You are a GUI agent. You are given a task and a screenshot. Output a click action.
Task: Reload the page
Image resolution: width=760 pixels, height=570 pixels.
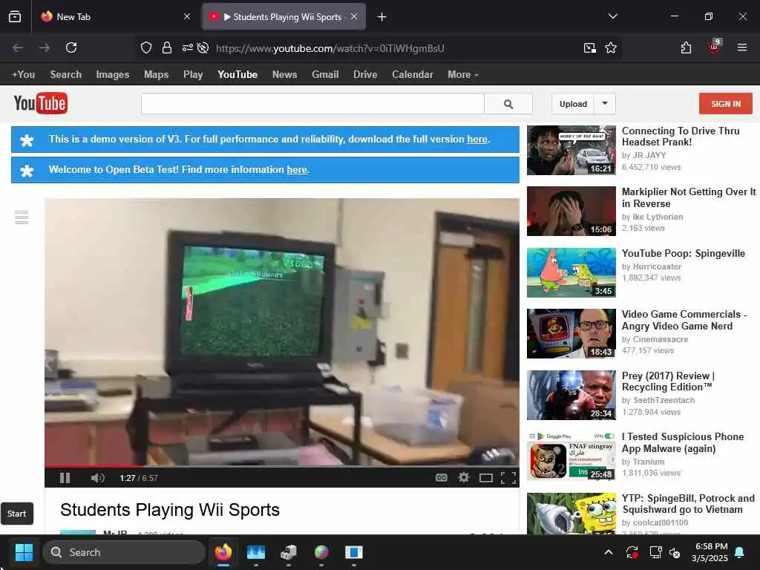(71, 47)
